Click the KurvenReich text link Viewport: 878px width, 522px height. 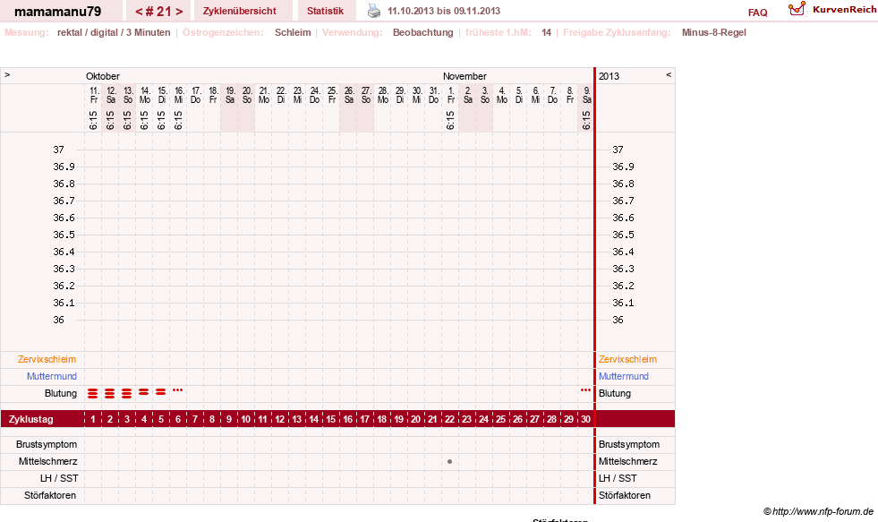844,10
